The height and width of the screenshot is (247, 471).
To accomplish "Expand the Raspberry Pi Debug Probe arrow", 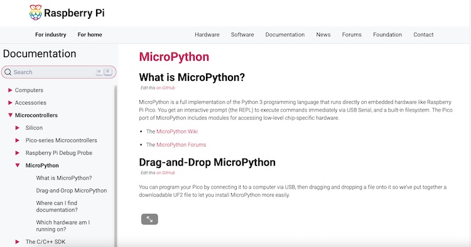I will click(x=18, y=153).
